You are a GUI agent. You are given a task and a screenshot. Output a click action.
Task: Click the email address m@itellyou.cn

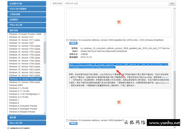[x=162, y=83]
